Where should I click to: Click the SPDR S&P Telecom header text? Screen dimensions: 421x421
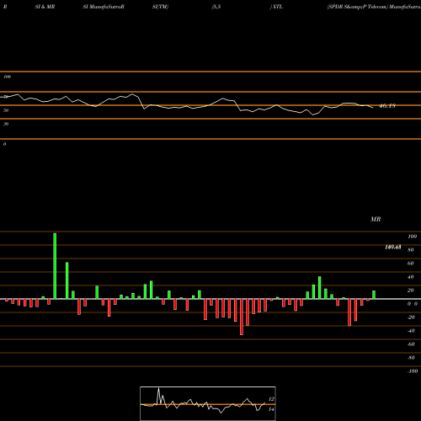pyautogui.click(x=357, y=7)
